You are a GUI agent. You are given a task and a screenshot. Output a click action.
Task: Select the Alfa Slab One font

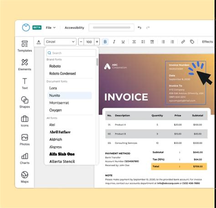62,154
